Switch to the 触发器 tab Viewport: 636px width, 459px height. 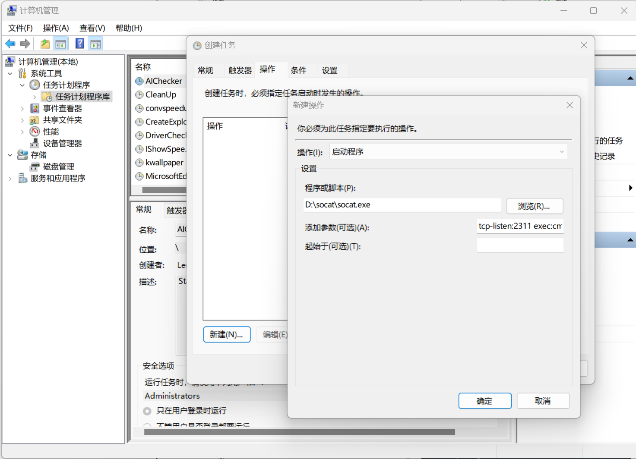click(x=239, y=69)
